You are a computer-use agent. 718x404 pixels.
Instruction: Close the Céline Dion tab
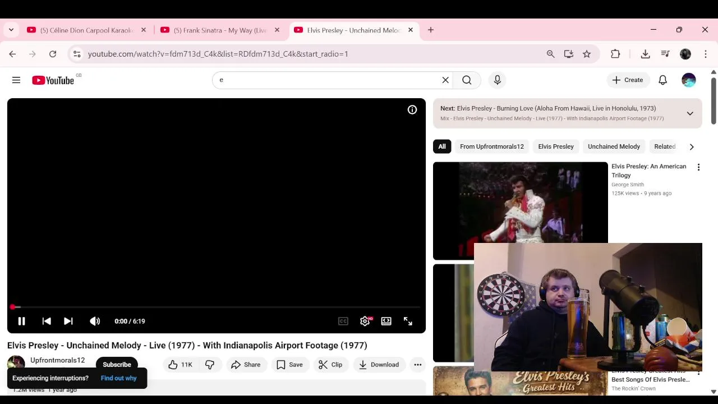point(144,30)
